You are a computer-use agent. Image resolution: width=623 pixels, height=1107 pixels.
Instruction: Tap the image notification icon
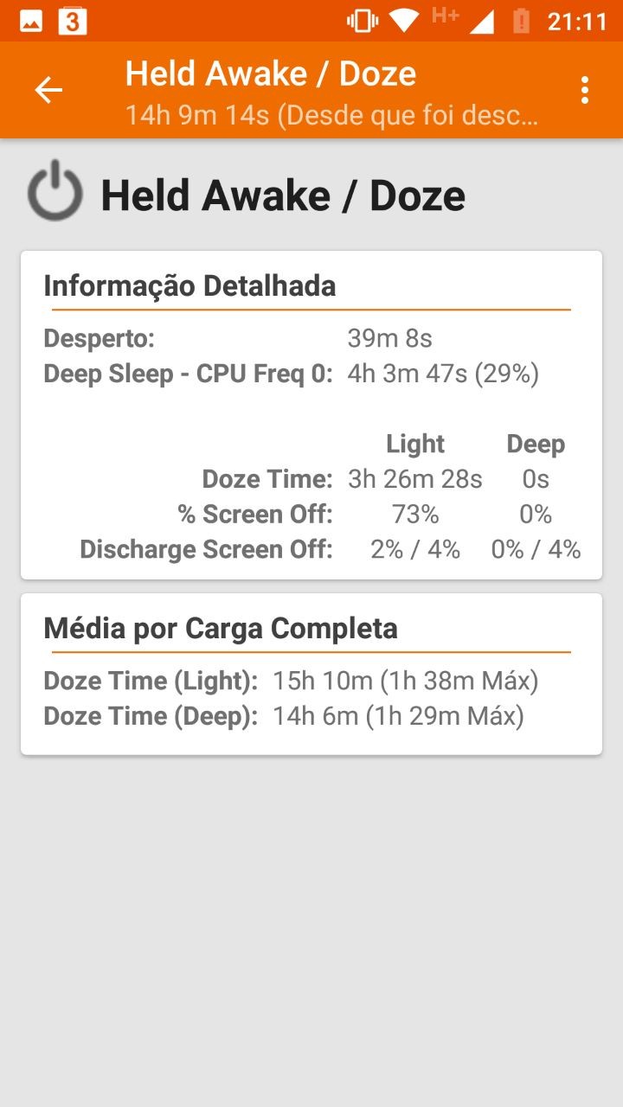[31, 21]
